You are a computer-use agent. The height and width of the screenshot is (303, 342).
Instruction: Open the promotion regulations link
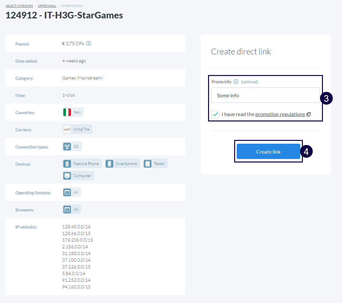pyautogui.click(x=280, y=114)
